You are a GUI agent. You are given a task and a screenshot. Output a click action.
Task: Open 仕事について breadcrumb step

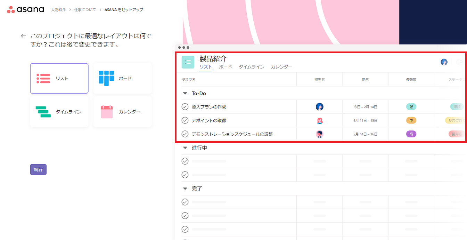[x=85, y=10]
